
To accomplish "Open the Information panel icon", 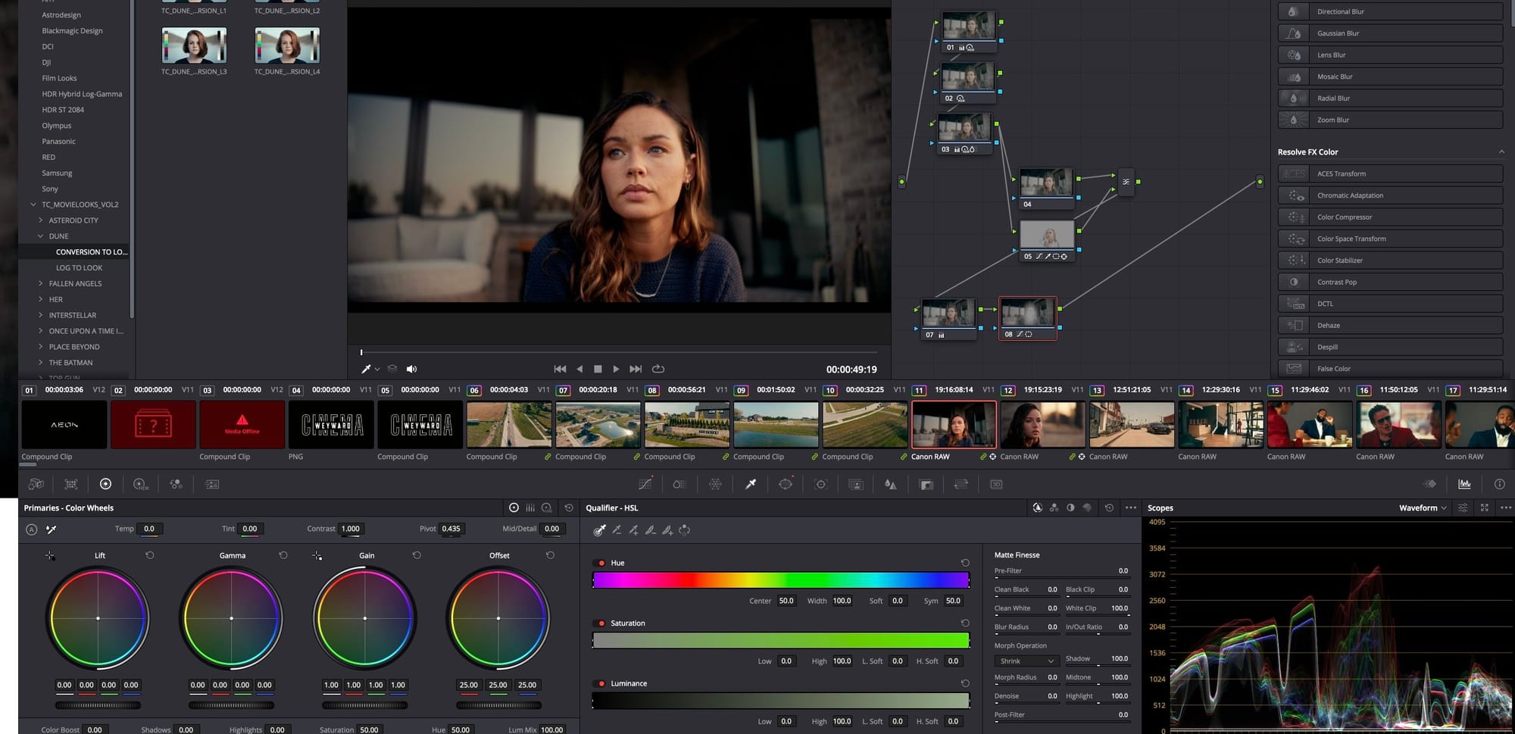I will click(x=1499, y=484).
